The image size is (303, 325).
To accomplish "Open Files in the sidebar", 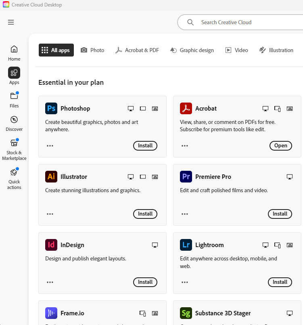I will 14,100.
